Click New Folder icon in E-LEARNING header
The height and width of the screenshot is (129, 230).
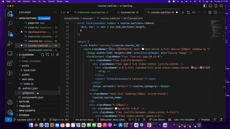(47, 54)
